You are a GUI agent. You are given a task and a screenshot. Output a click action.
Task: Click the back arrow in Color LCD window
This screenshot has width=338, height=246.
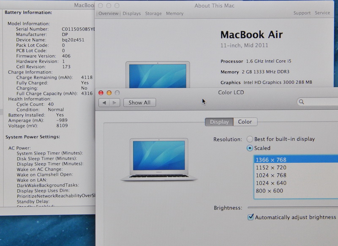pyautogui.click(x=104, y=102)
